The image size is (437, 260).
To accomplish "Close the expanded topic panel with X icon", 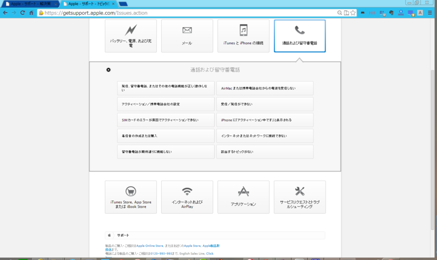I will pyautogui.click(x=108, y=70).
